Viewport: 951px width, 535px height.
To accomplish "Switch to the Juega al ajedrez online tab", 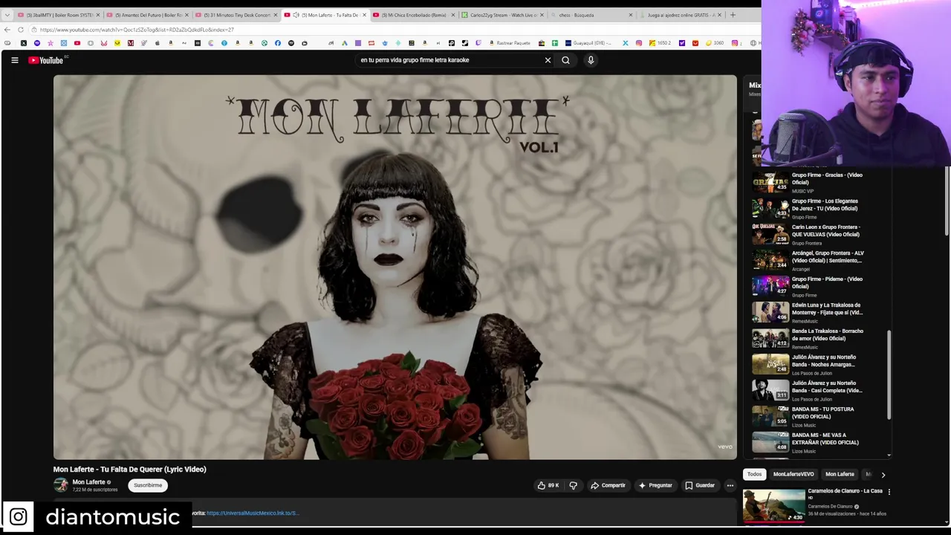I will [x=680, y=15].
